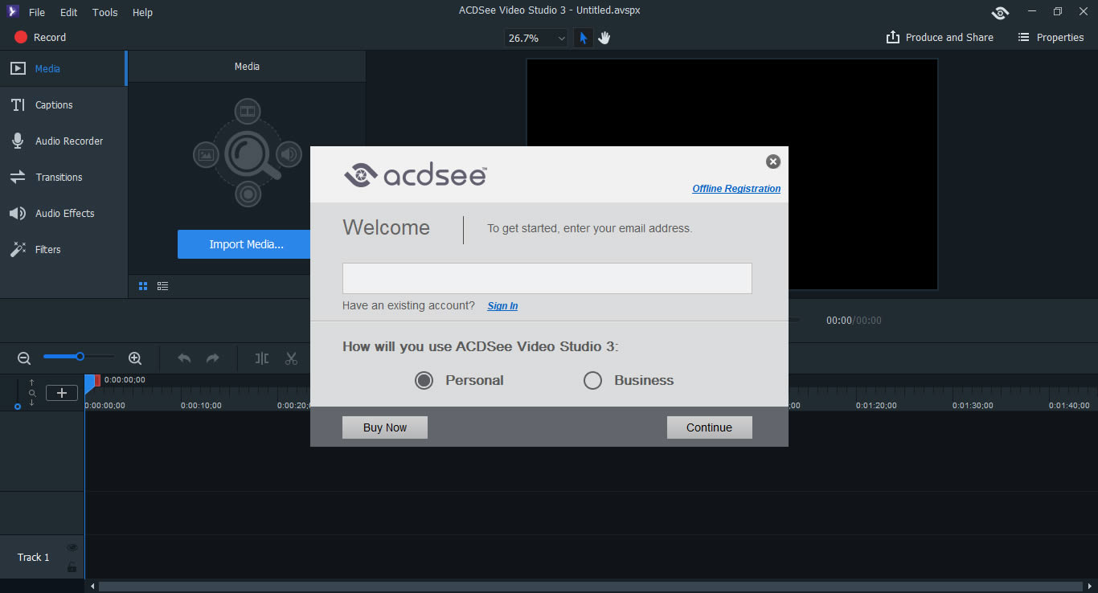This screenshot has width=1098, height=593.
Task: Select the hand pan tool
Action: click(604, 38)
